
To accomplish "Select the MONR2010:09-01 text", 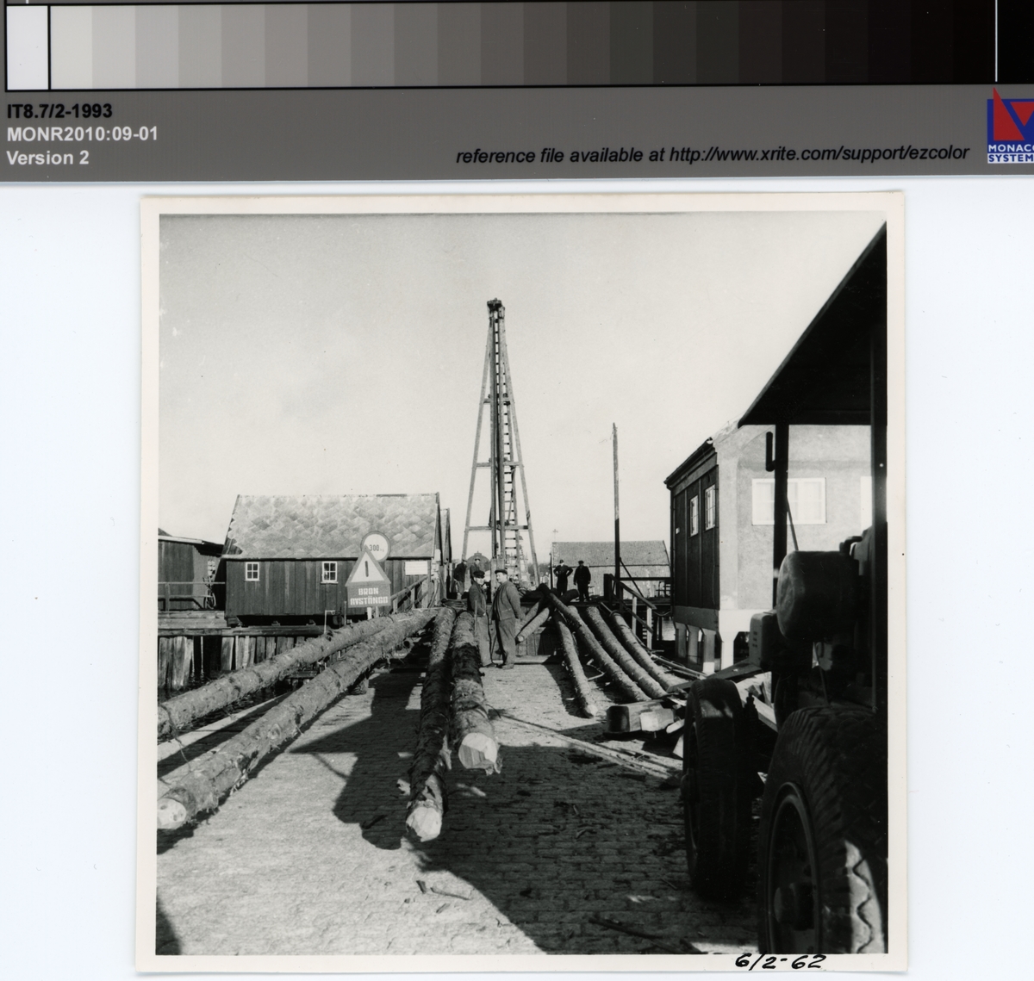I will pyautogui.click(x=82, y=134).
